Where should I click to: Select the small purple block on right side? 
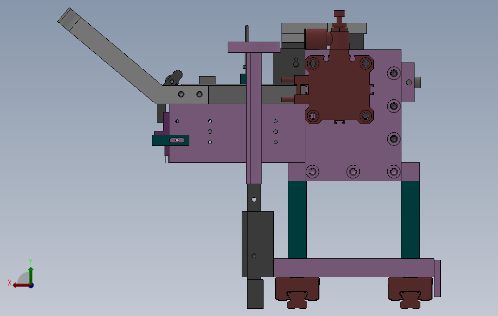(x=408, y=82)
